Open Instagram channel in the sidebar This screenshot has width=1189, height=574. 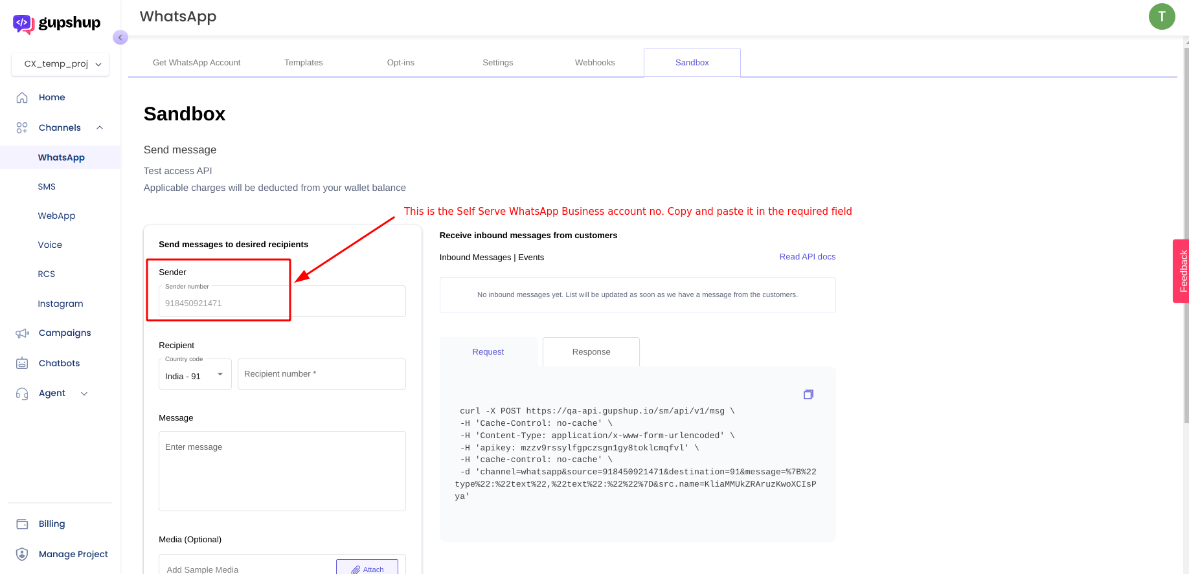(x=60, y=304)
